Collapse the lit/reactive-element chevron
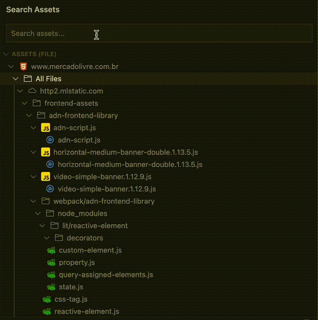The width and height of the screenshot is (318, 320). tap(42, 226)
